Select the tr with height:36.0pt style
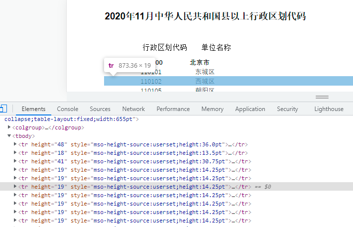 point(133,144)
